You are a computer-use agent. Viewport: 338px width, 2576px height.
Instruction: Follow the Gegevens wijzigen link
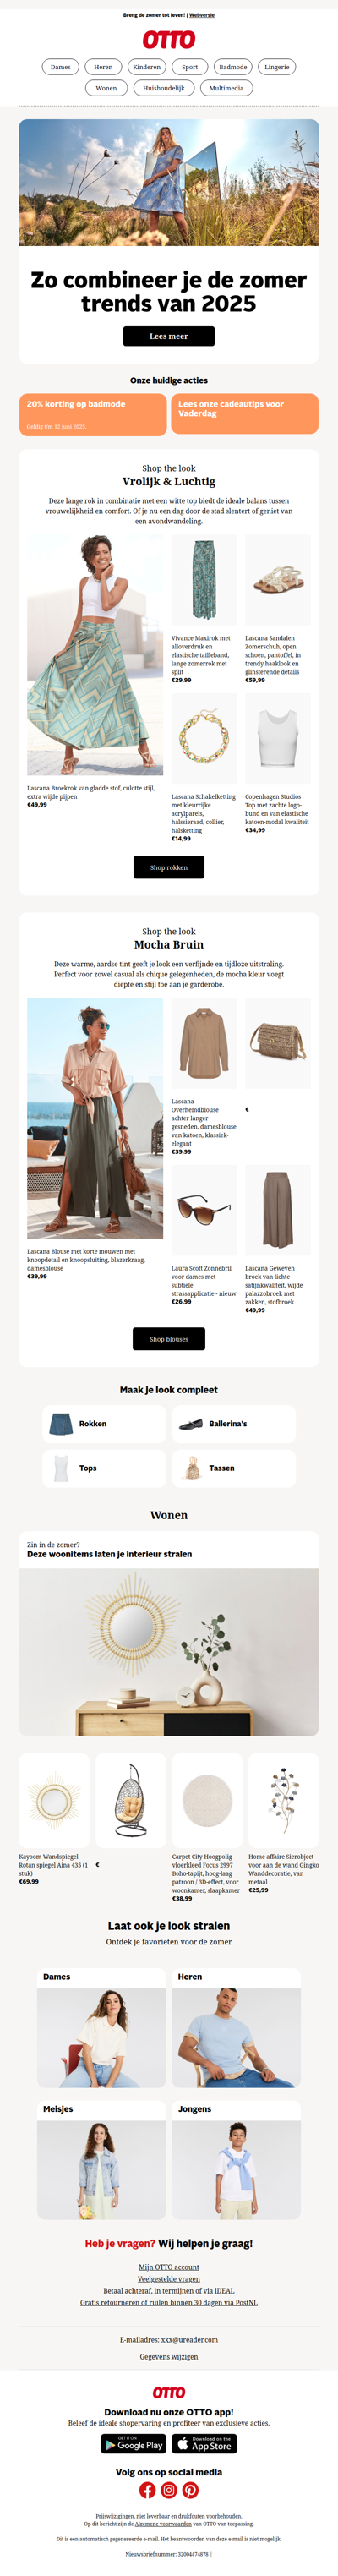(x=169, y=2356)
